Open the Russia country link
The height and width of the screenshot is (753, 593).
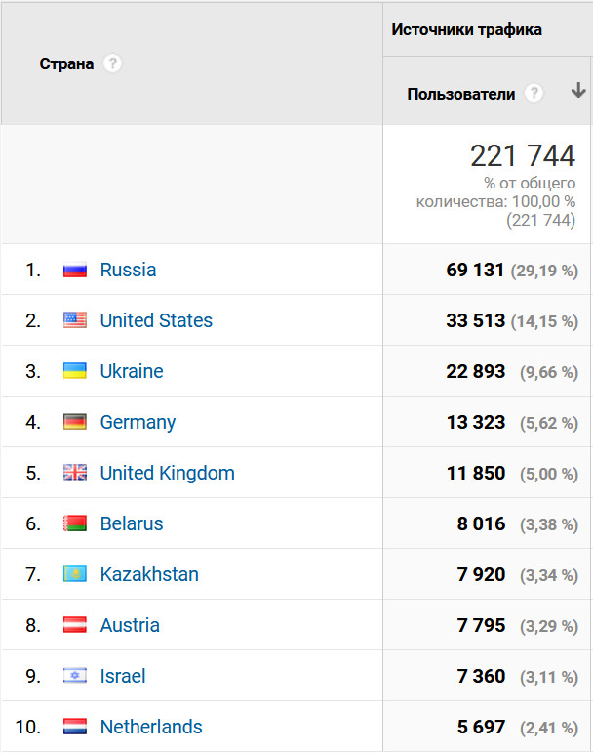(128, 270)
